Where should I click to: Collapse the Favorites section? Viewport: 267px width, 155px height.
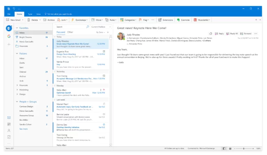[17, 28]
